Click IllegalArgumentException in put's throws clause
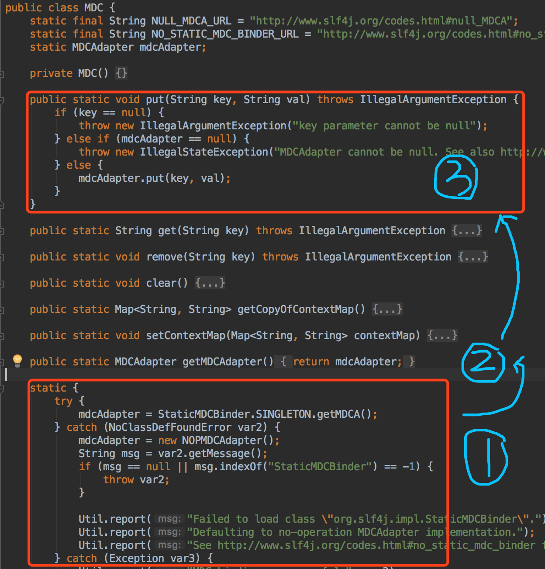Viewport: 545px width, 569px height. (433, 100)
